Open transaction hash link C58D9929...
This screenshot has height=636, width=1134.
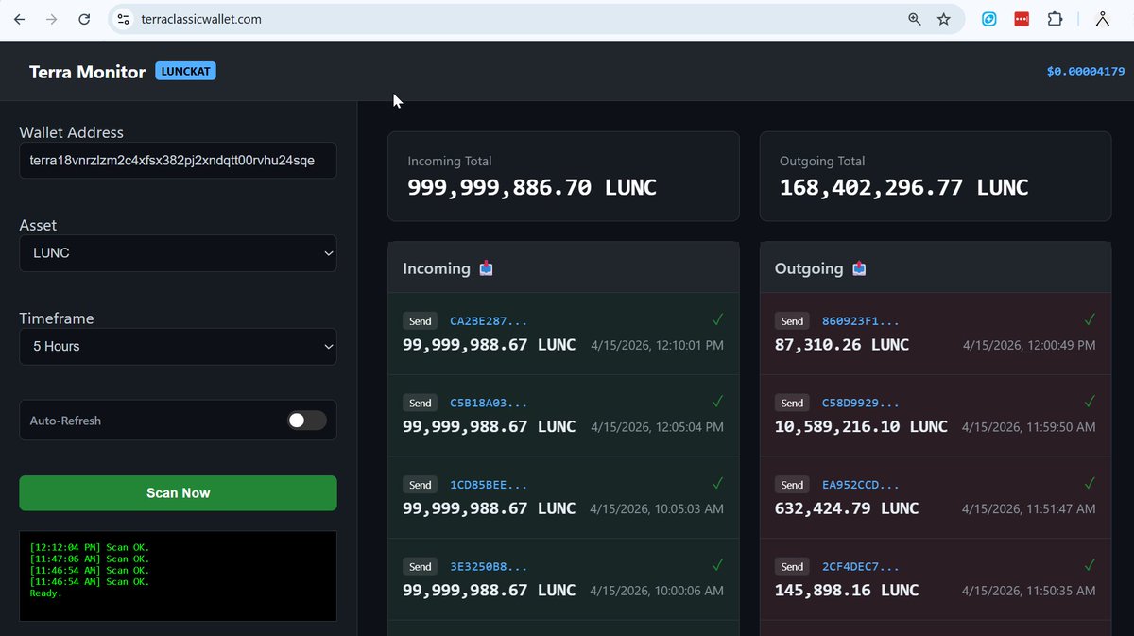tap(861, 403)
